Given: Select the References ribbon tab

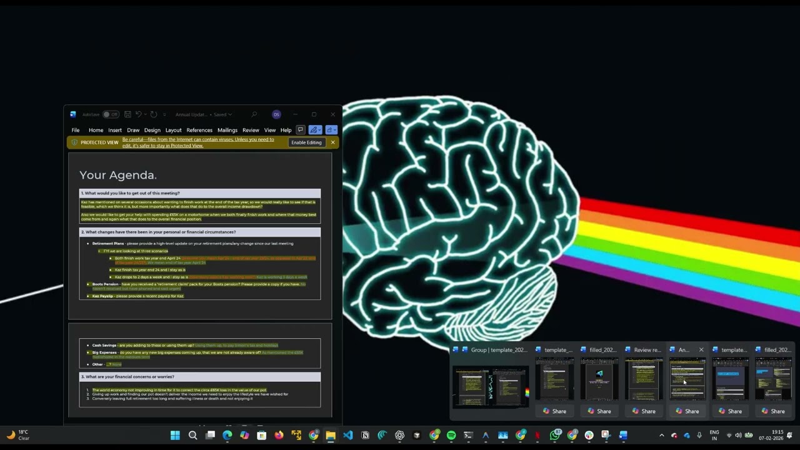Looking at the screenshot, I should pos(199,130).
